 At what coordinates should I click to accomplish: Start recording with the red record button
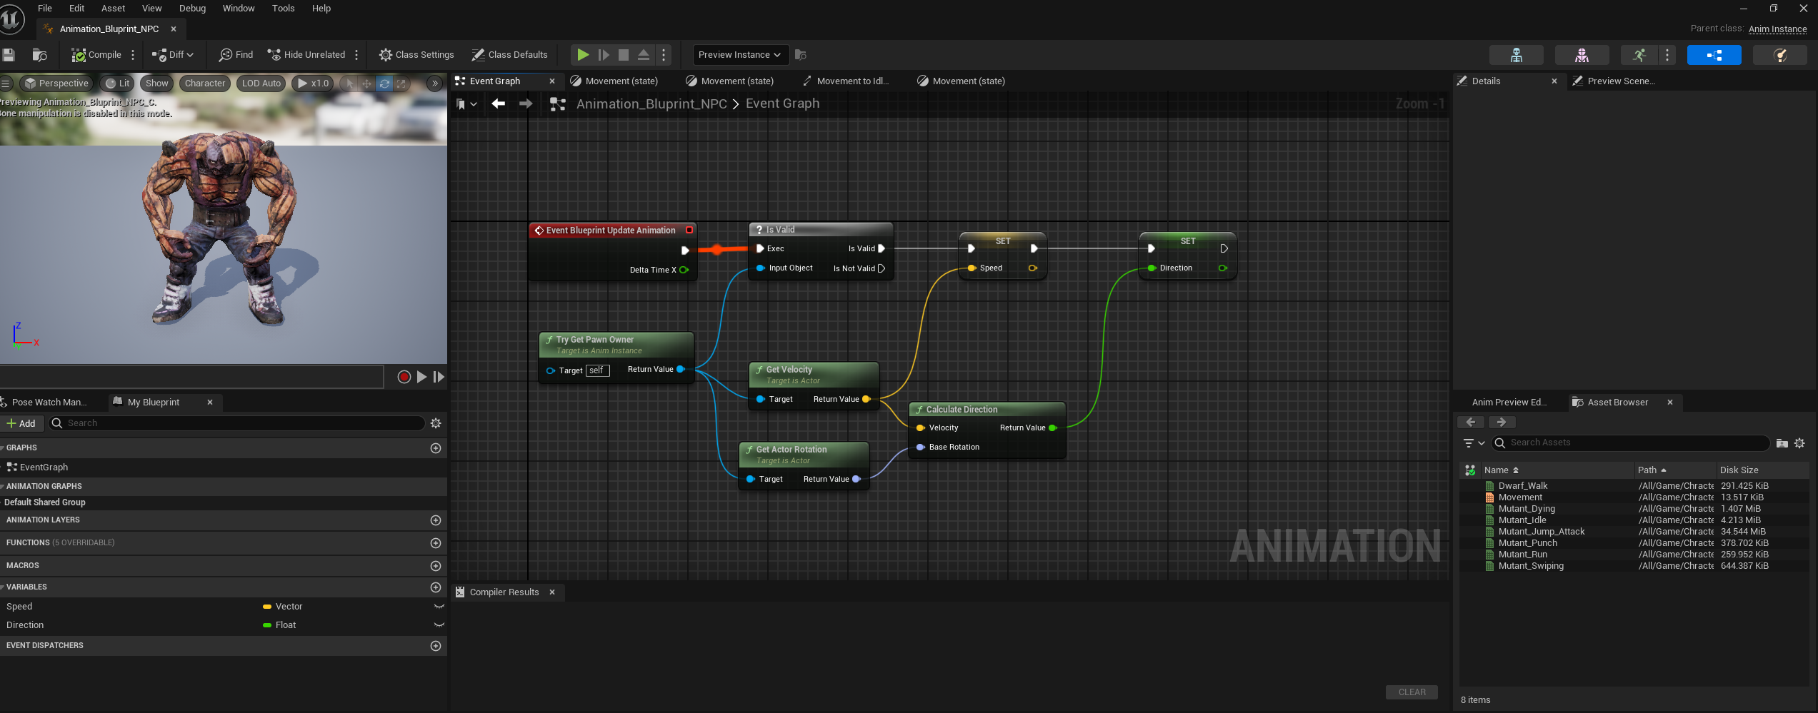pyautogui.click(x=404, y=377)
